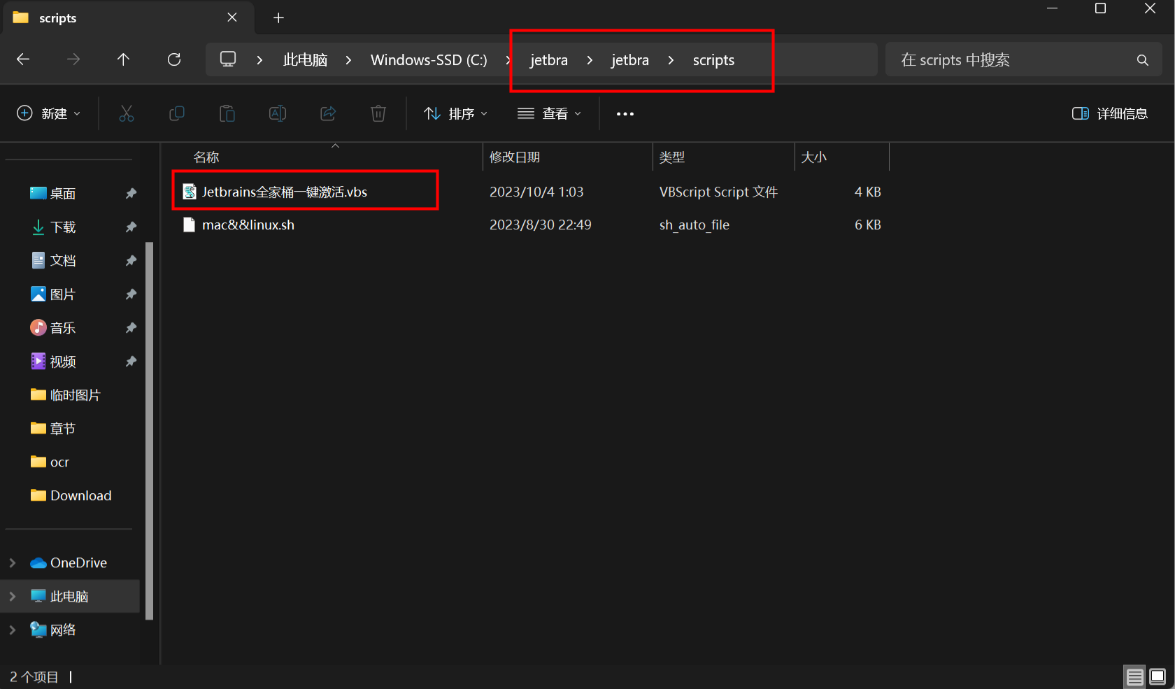Switch to details list view icon
This screenshot has width=1175, height=689.
pos(1135,676)
